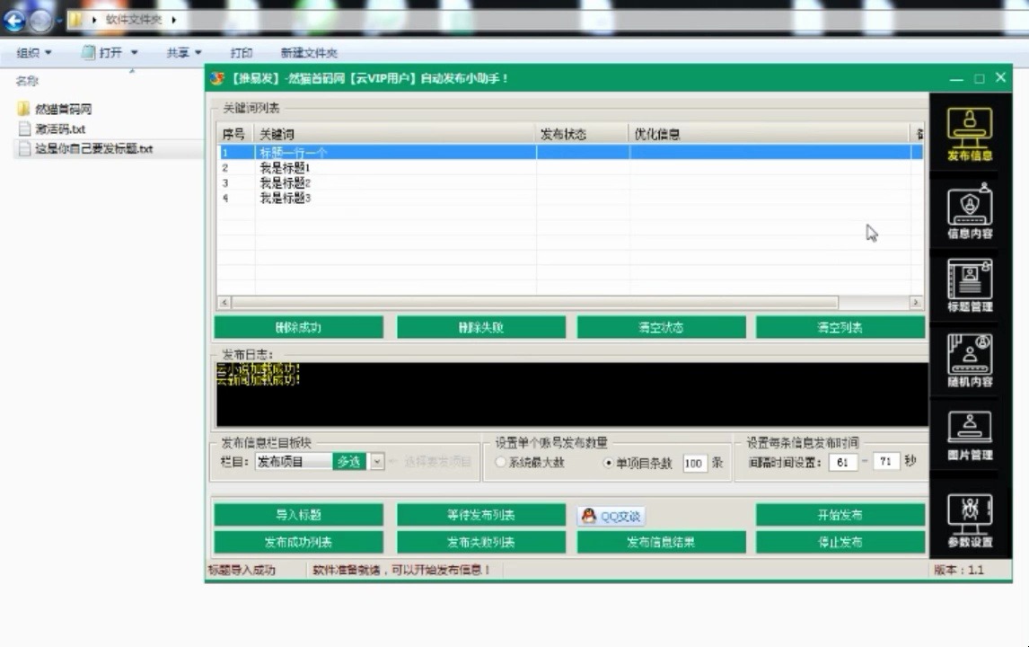Click 新建文件夹 in the Explorer toolbar
1029x647 pixels.
[306, 52]
